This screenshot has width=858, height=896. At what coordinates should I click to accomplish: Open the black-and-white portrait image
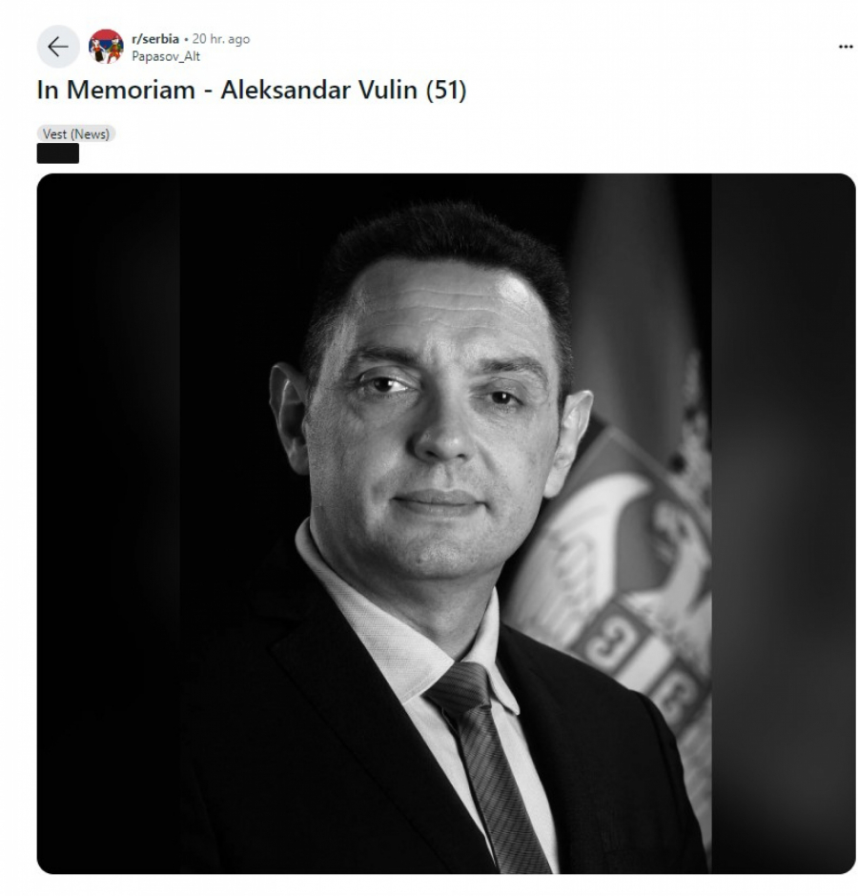coord(446,523)
